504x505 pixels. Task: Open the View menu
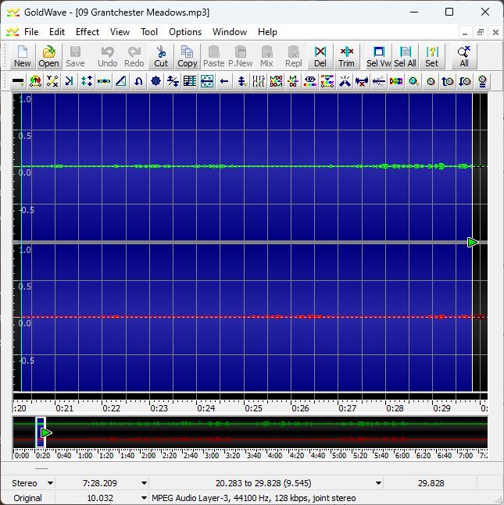tap(120, 32)
